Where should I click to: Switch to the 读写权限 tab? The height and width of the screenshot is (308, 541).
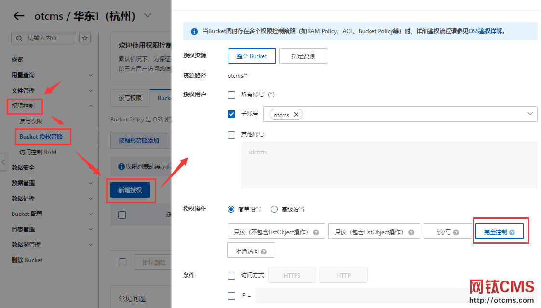click(x=129, y=98)
